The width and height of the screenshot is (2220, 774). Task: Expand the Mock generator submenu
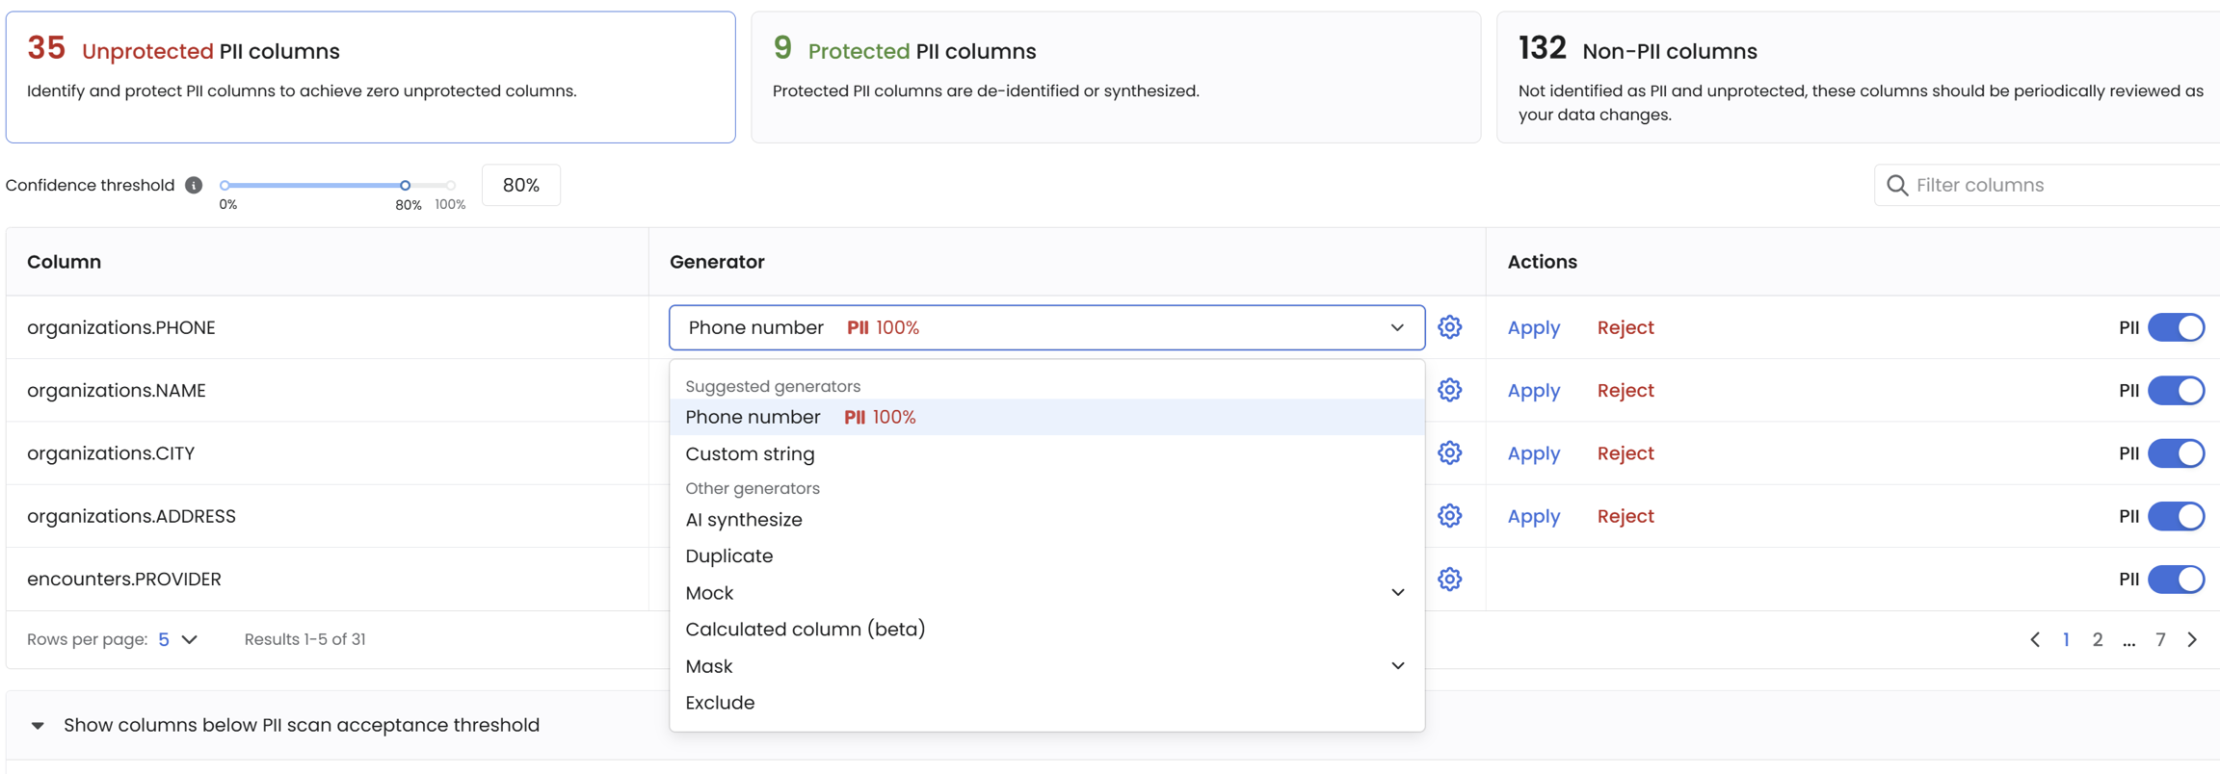[x=1397, y=593]
